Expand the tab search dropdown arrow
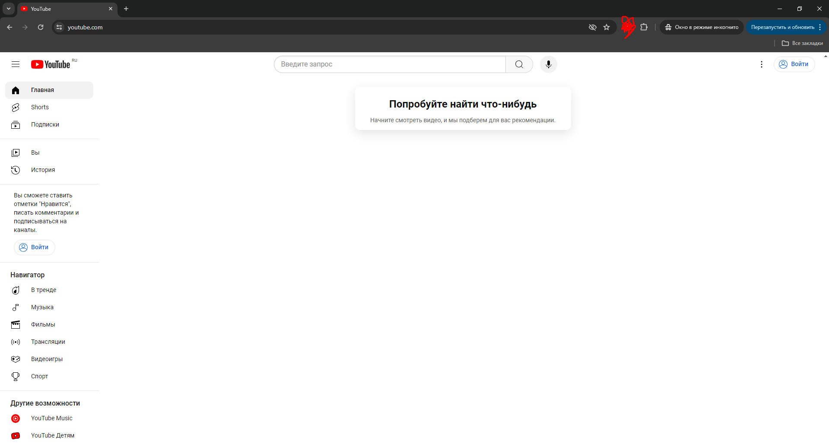This screenshot has height=444, width=829. coord(9,9)
